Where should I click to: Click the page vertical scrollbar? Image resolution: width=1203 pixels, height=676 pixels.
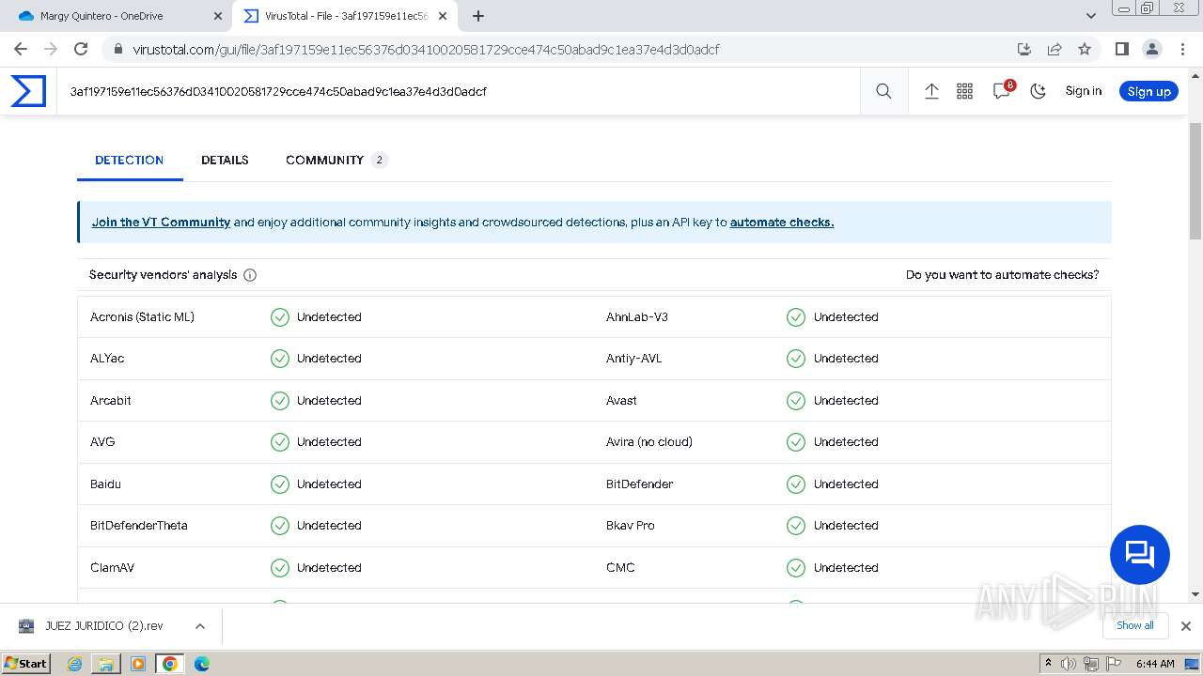point(1195,180)
